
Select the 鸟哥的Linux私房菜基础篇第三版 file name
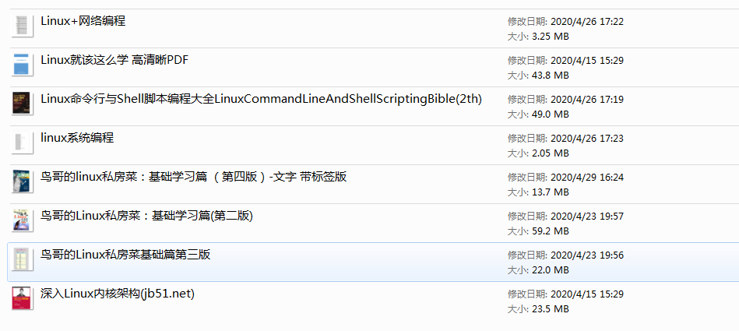[125, 255]
